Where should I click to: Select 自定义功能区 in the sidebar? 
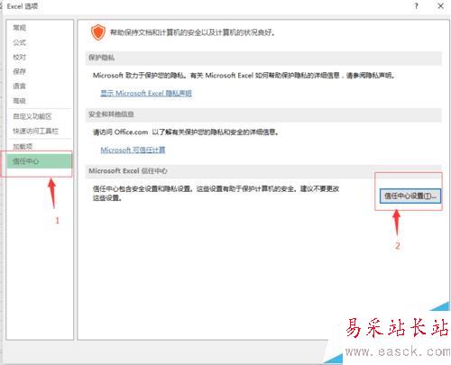pos(32,116)
